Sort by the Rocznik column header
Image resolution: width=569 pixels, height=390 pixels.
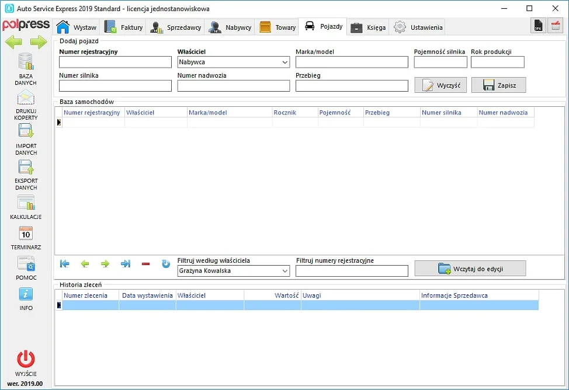click(x=294, y=113)
